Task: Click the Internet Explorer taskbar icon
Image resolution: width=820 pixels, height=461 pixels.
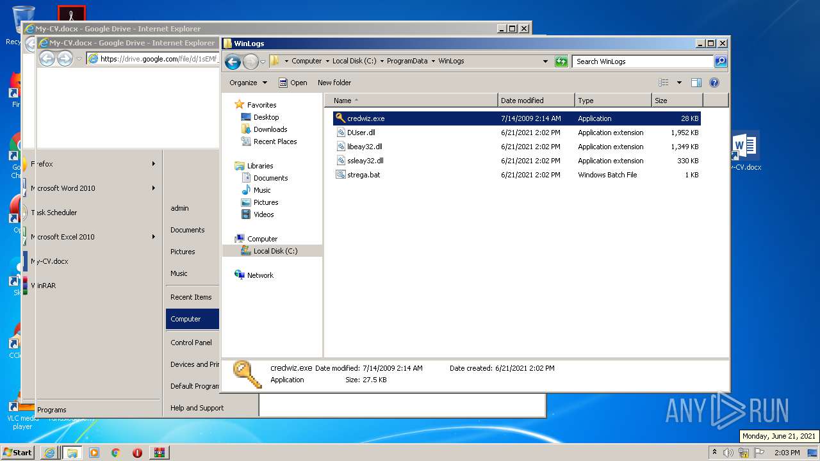Action: point(49,453)
